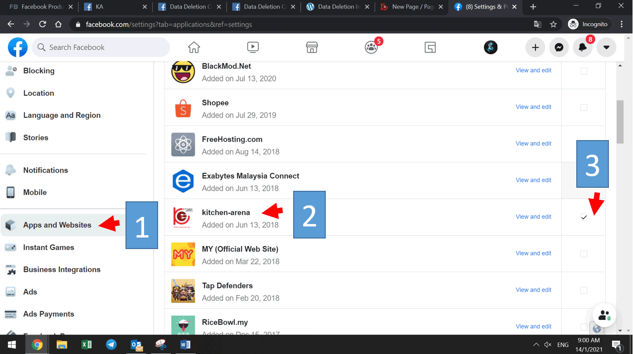Viewport: 633px width, 354px height.
Task: Open Chrome menu three dots
Action: pos(622,24)
